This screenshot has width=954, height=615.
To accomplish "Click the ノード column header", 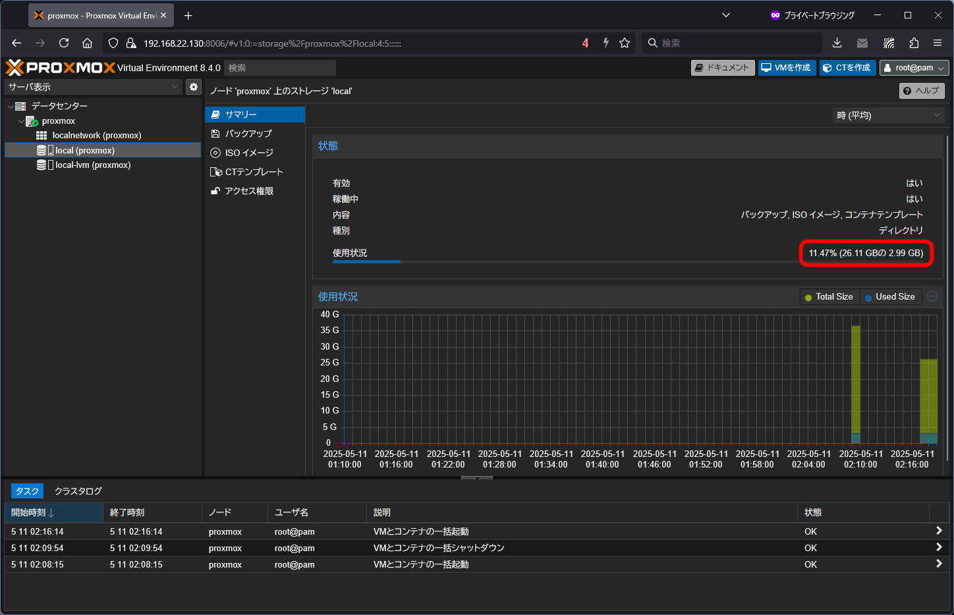I will tap(235, 512).
